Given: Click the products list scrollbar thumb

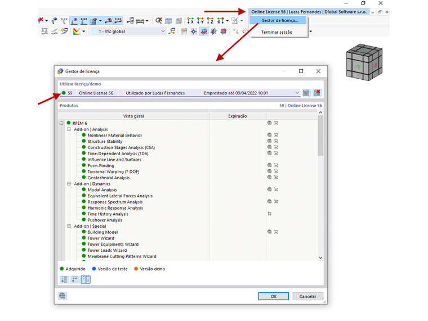Looking at the screenshot, I should (320, 135).
